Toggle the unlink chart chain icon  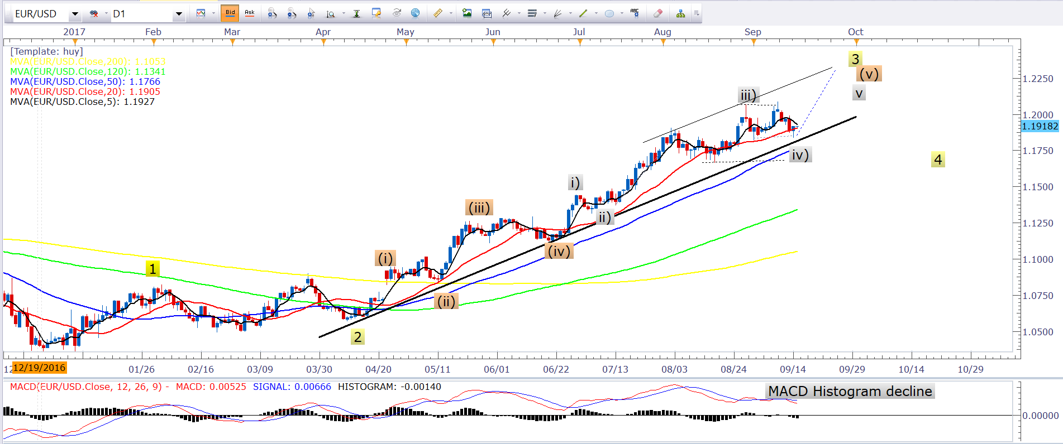pyautogui.click(x=94, y=13)
